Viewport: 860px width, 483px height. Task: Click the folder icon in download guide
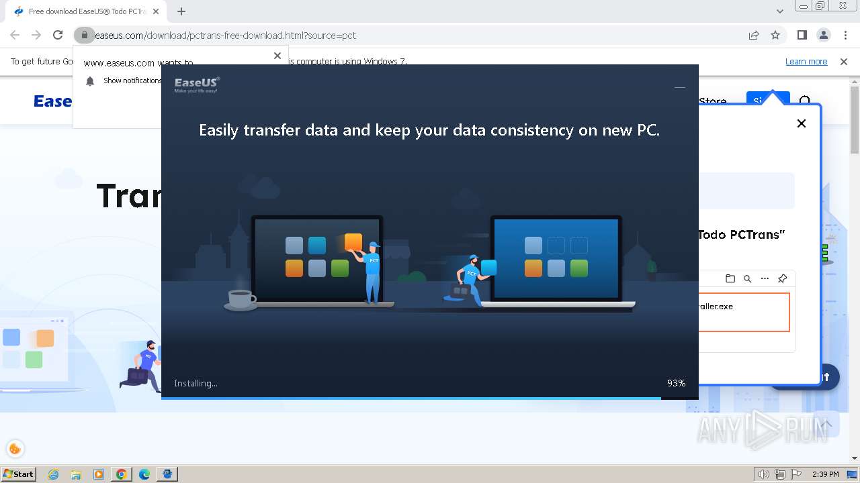click(x=730, y=278)
